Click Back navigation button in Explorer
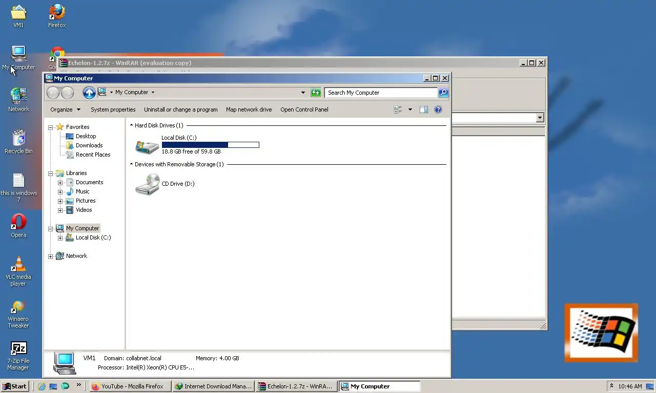656x393 pixels. pos(53,93)
